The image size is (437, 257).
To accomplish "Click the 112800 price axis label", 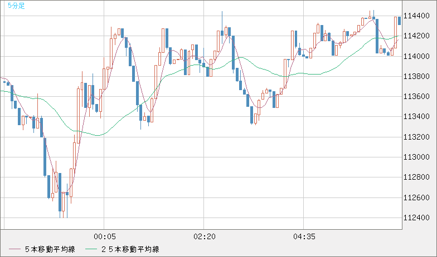I will pos(417,177).
